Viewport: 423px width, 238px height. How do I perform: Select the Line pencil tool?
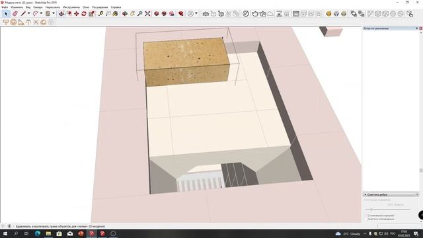tap(23, 13)
